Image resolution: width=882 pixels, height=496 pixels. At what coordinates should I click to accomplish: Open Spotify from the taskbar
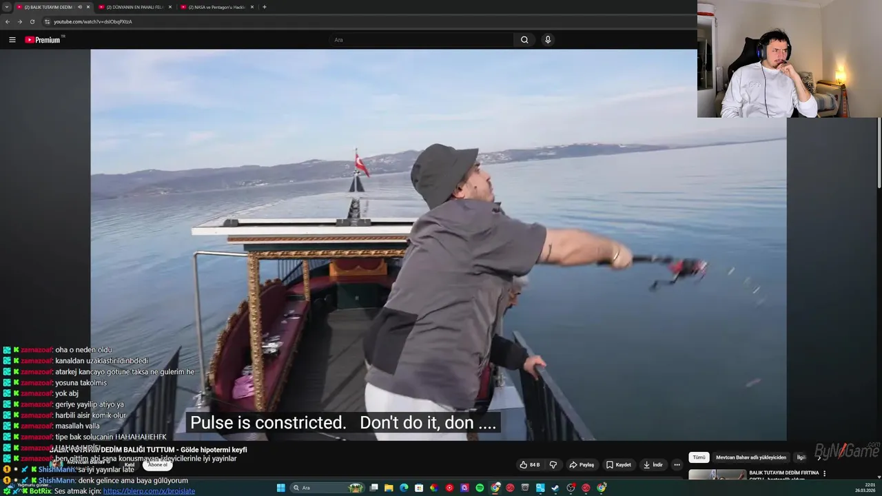480,488
